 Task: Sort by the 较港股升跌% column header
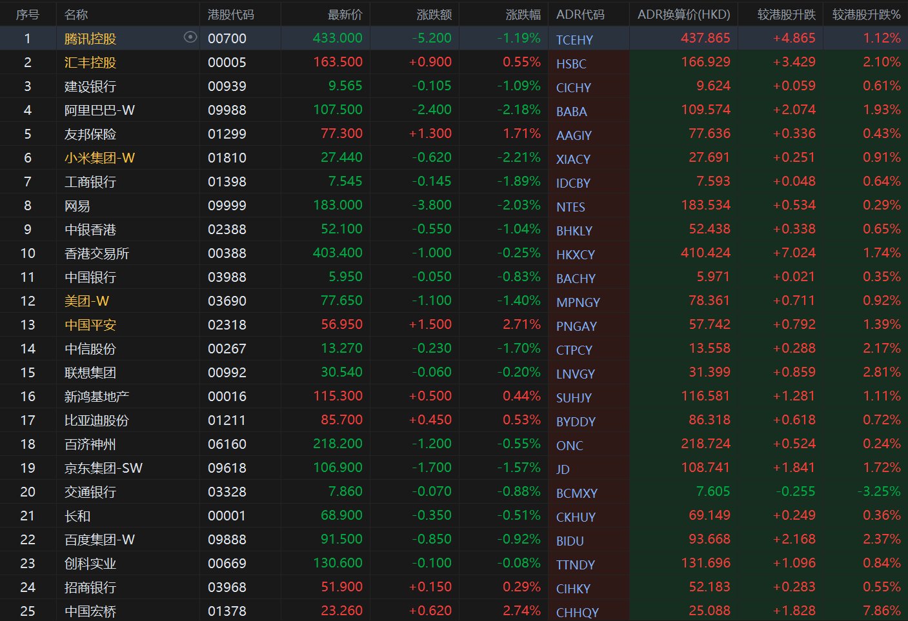click(x=866, y=14)
